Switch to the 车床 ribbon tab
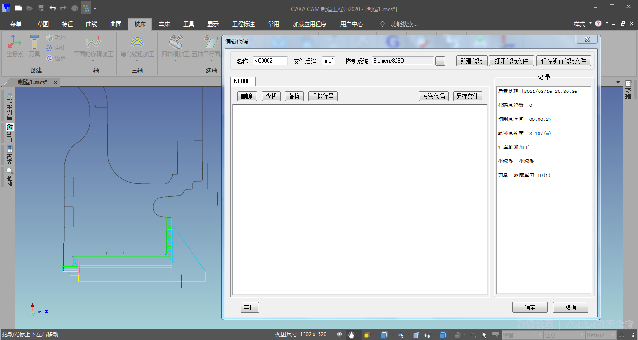 pyautogui.click(x=164, y=24)
